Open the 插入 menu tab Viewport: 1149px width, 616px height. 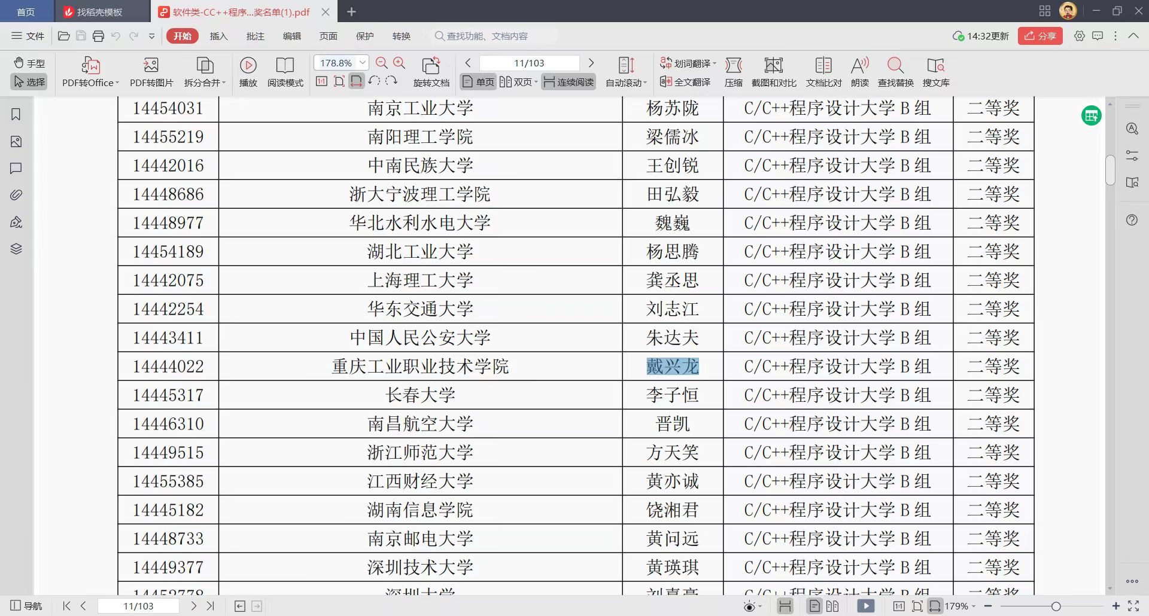coord(218,36)
